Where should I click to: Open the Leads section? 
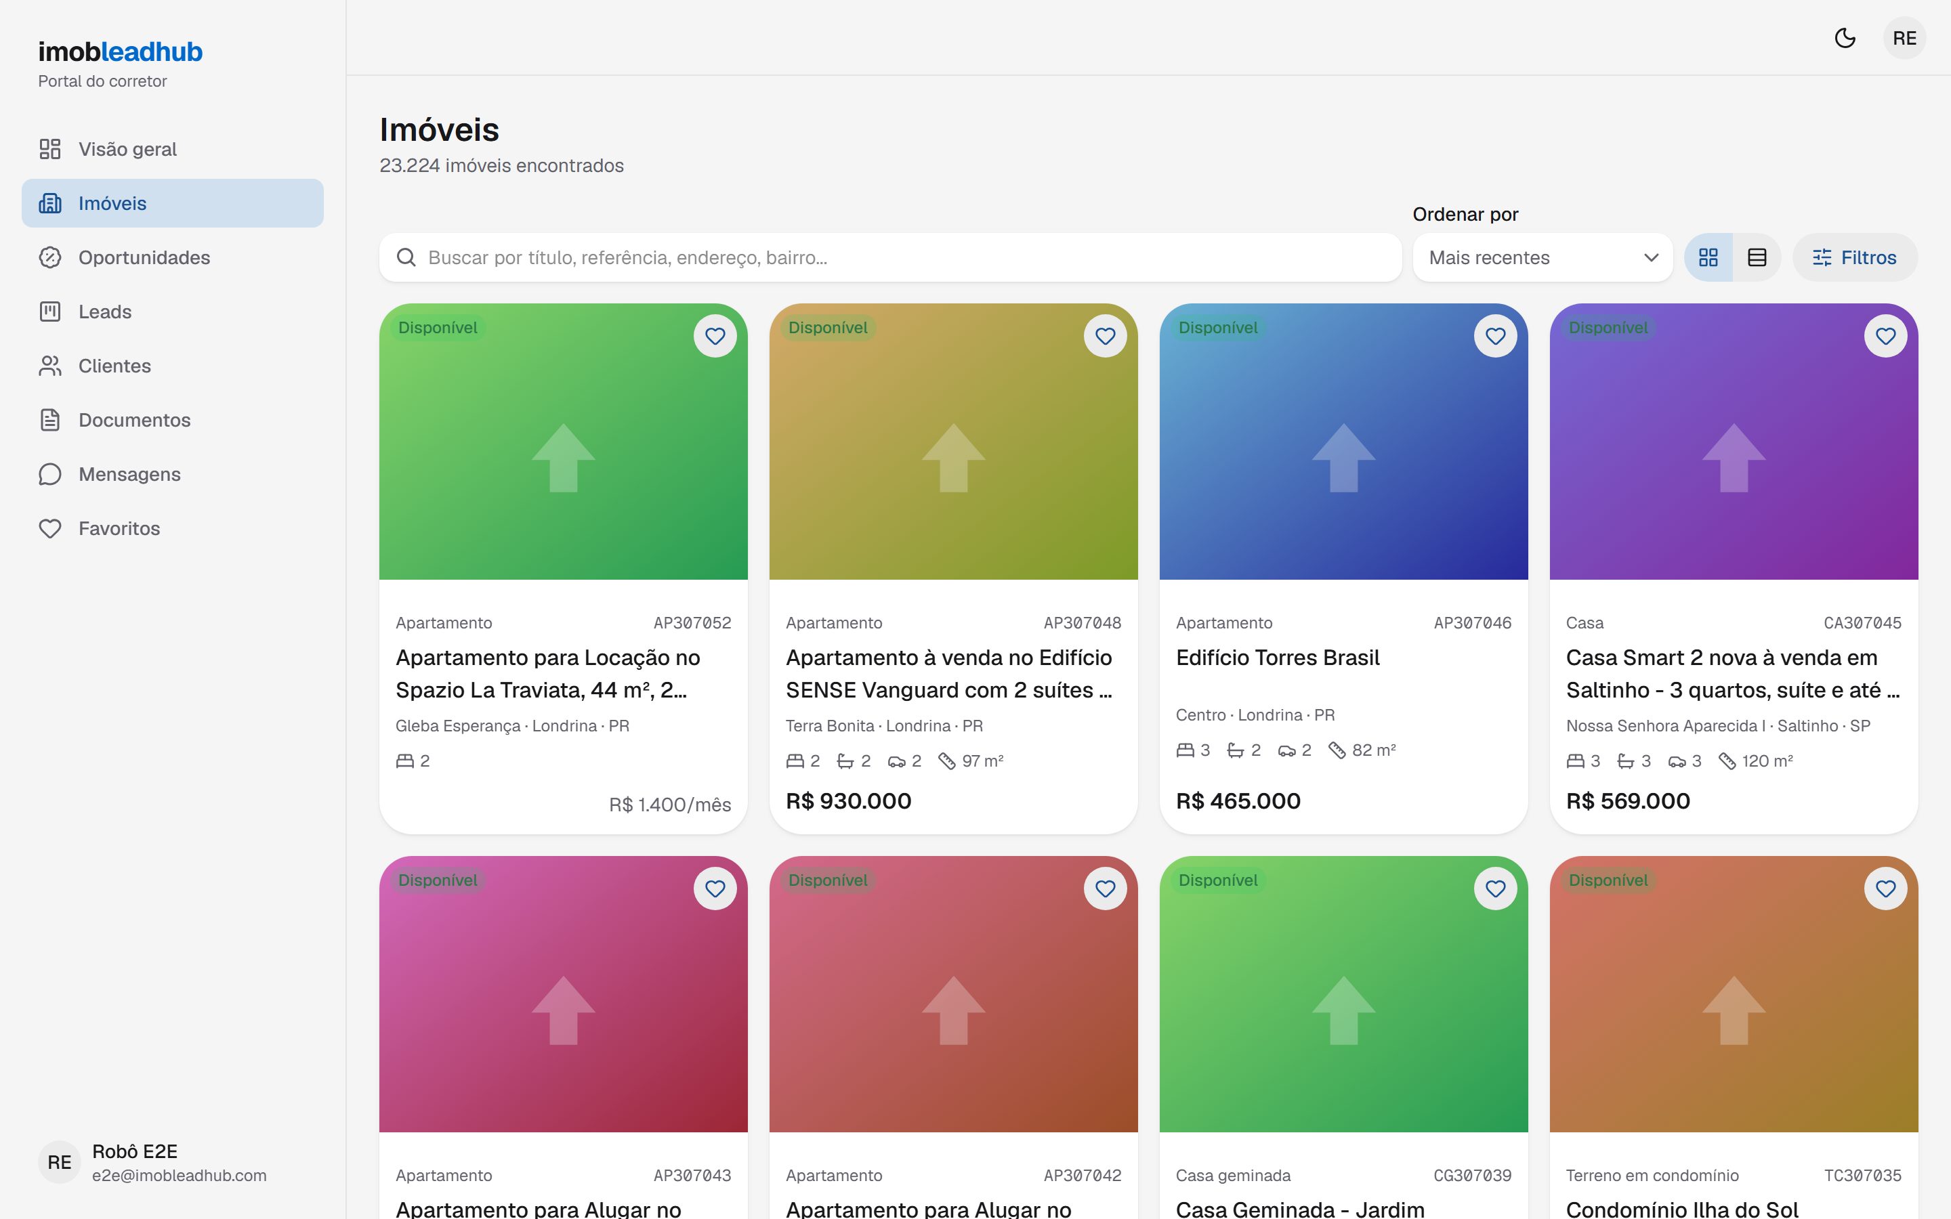173,312
